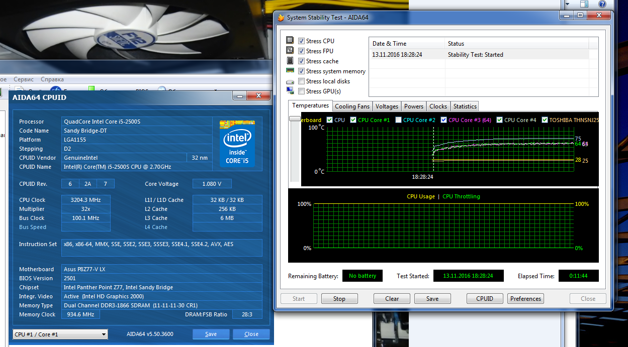
Task: Click the Close button in CPUID window
Action: point(251,334)
